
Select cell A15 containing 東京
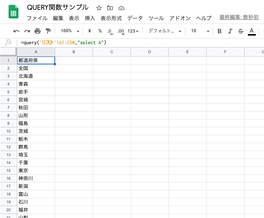coord(36,170)
